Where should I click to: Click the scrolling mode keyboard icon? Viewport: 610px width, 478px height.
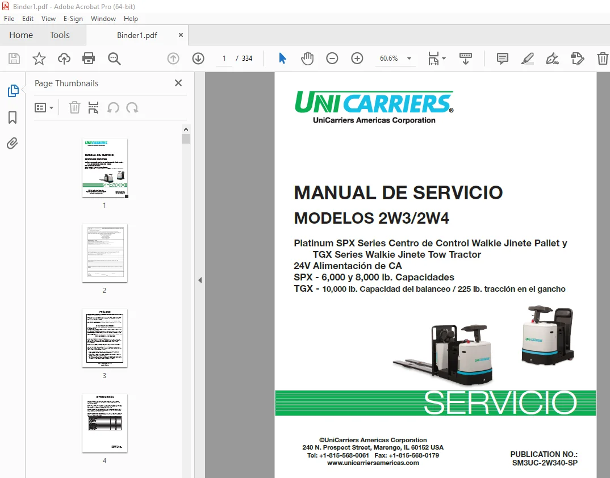point(465,58)
